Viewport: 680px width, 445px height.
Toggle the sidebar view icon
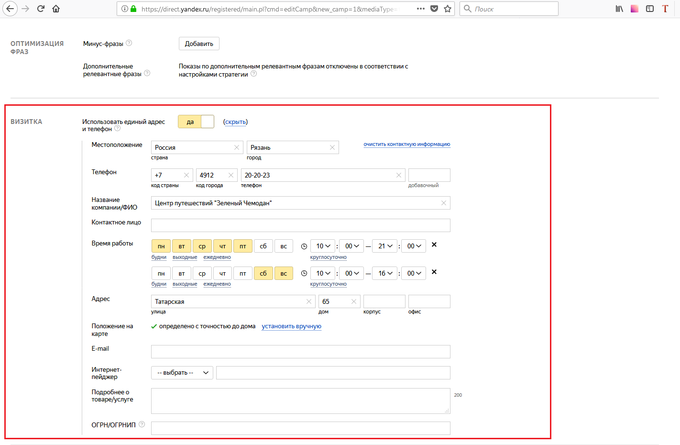click(x=650, y=9)
